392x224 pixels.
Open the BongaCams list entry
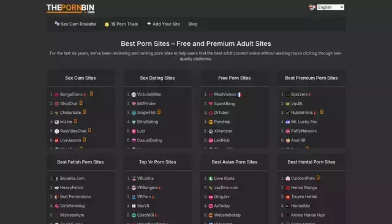[71, 94]
